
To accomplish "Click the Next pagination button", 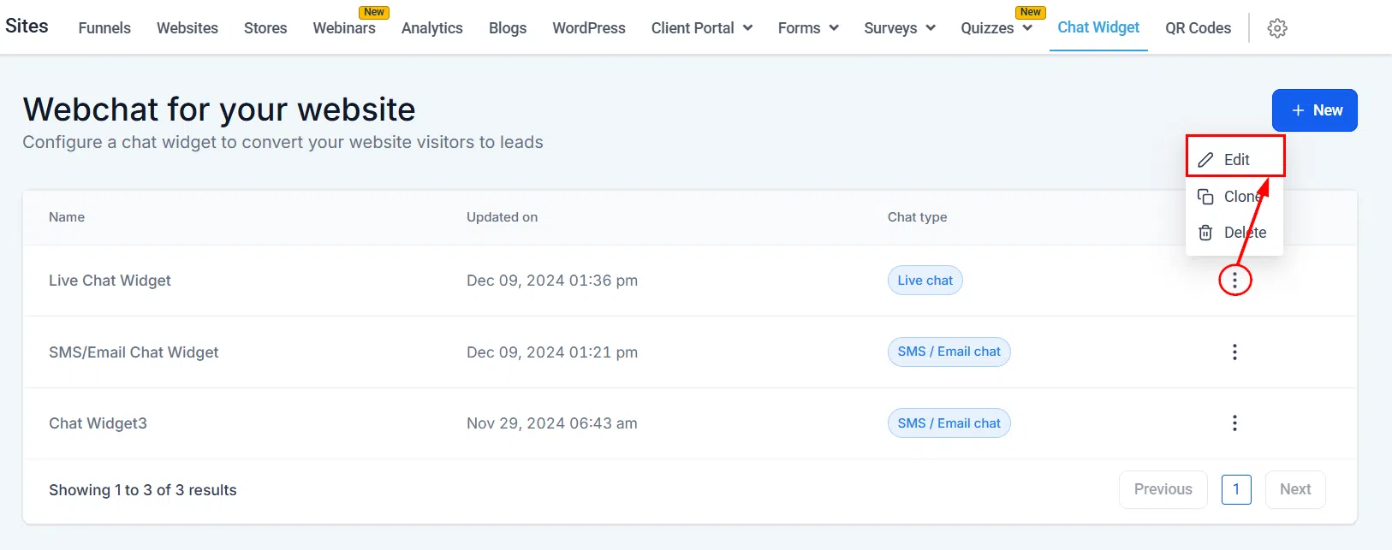I will [x=1295, y=489].
